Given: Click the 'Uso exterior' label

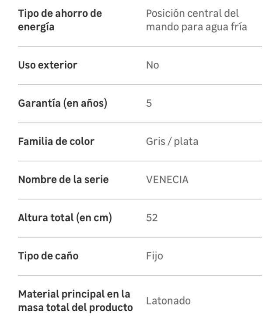Looking at the screenshot, I should 48,65.
